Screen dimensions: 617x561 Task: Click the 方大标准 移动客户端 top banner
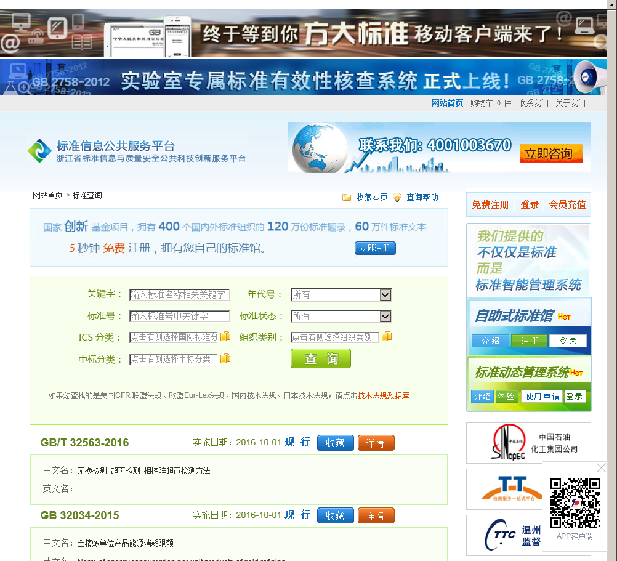pos(304,34)
